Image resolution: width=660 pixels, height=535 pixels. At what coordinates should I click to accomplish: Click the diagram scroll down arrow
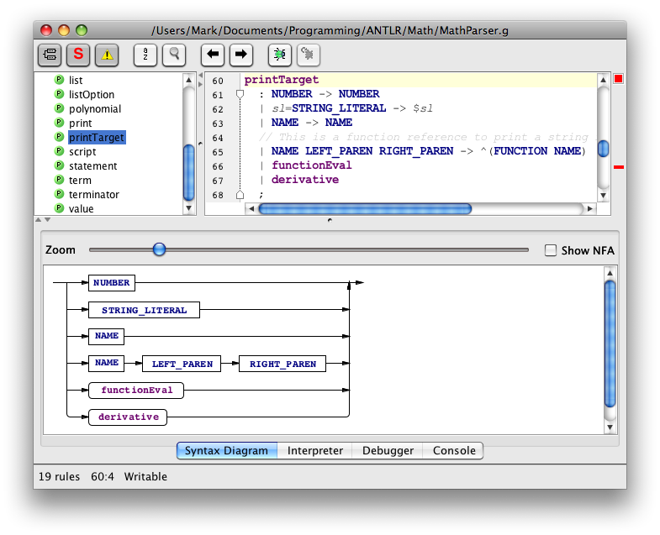[x=610, y=427]
